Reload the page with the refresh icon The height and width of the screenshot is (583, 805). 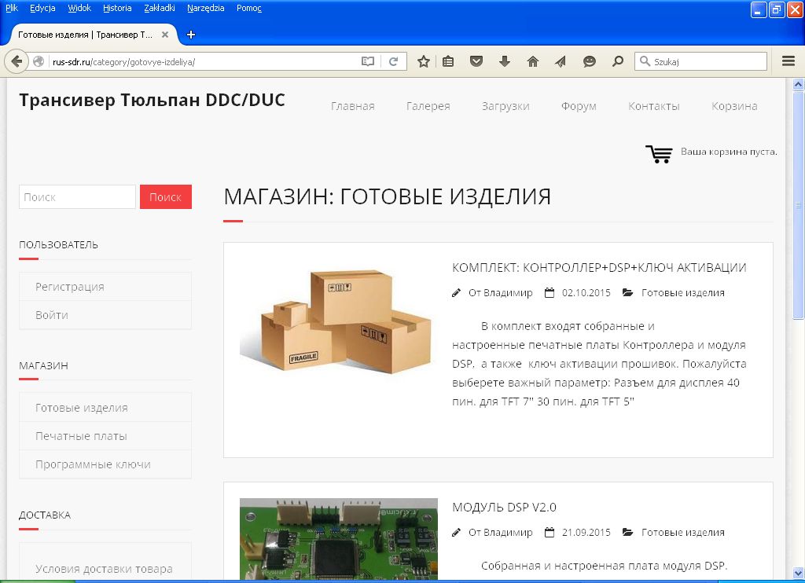pyautogui.click(x=394, y=61)
